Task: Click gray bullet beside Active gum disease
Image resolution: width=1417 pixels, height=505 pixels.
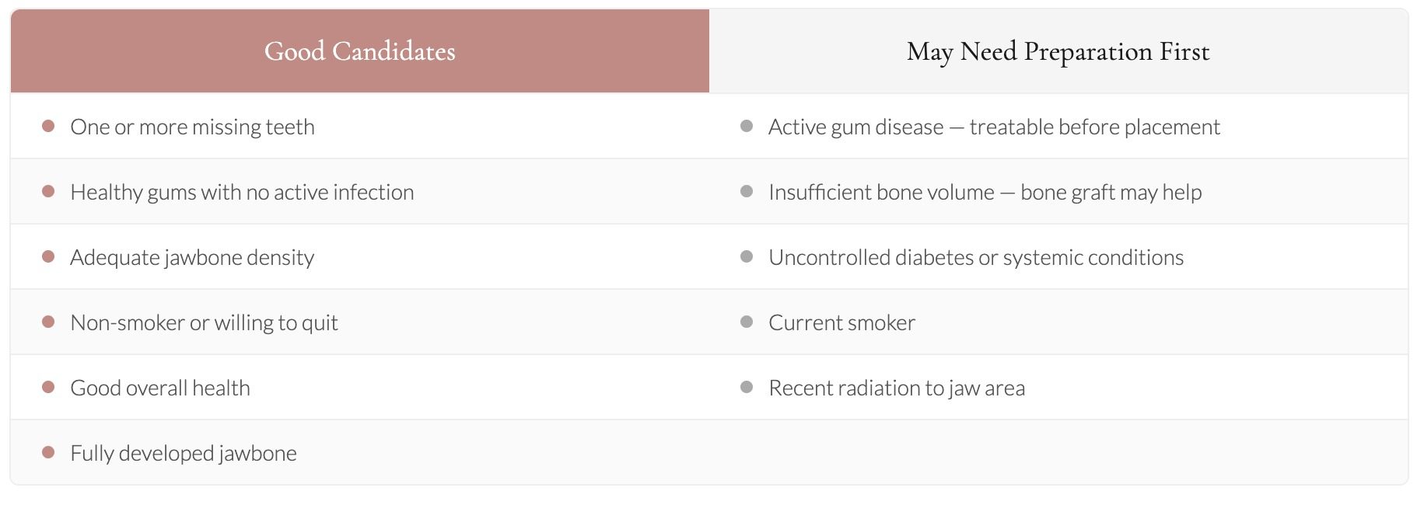Action: (x=747, y=126)
